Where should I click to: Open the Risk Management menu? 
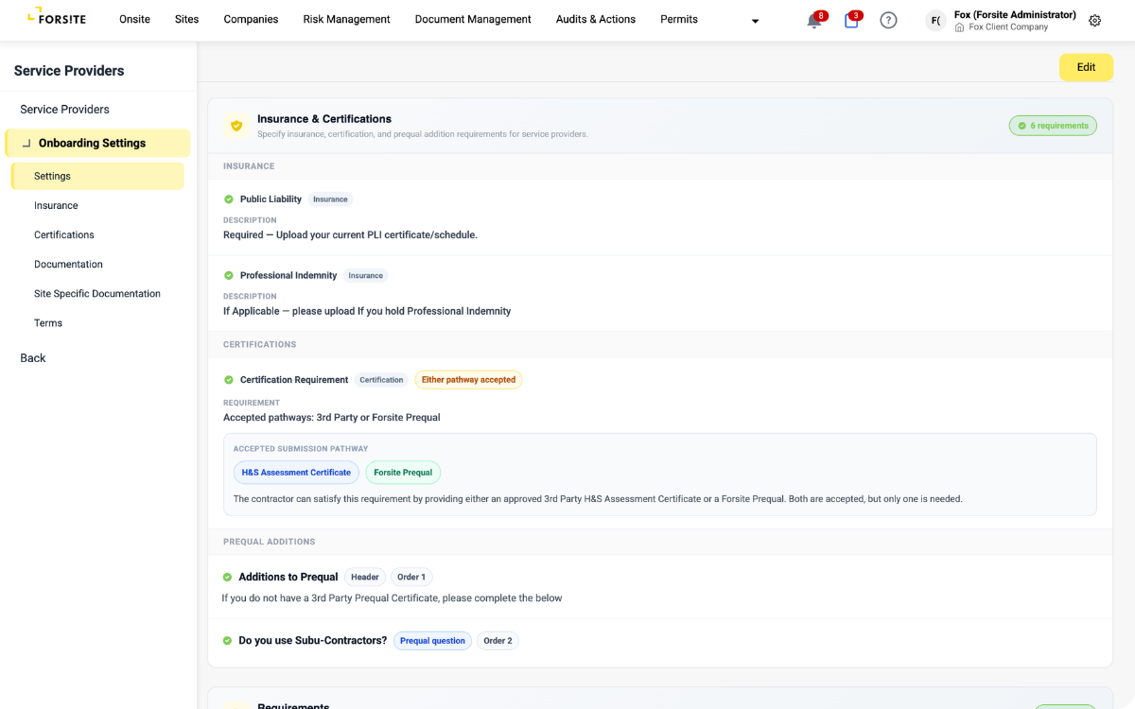pos(346,19)
